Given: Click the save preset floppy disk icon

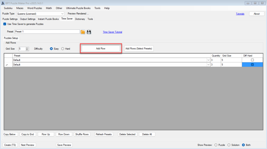Looking at the screenshot, I should (89, 32).
